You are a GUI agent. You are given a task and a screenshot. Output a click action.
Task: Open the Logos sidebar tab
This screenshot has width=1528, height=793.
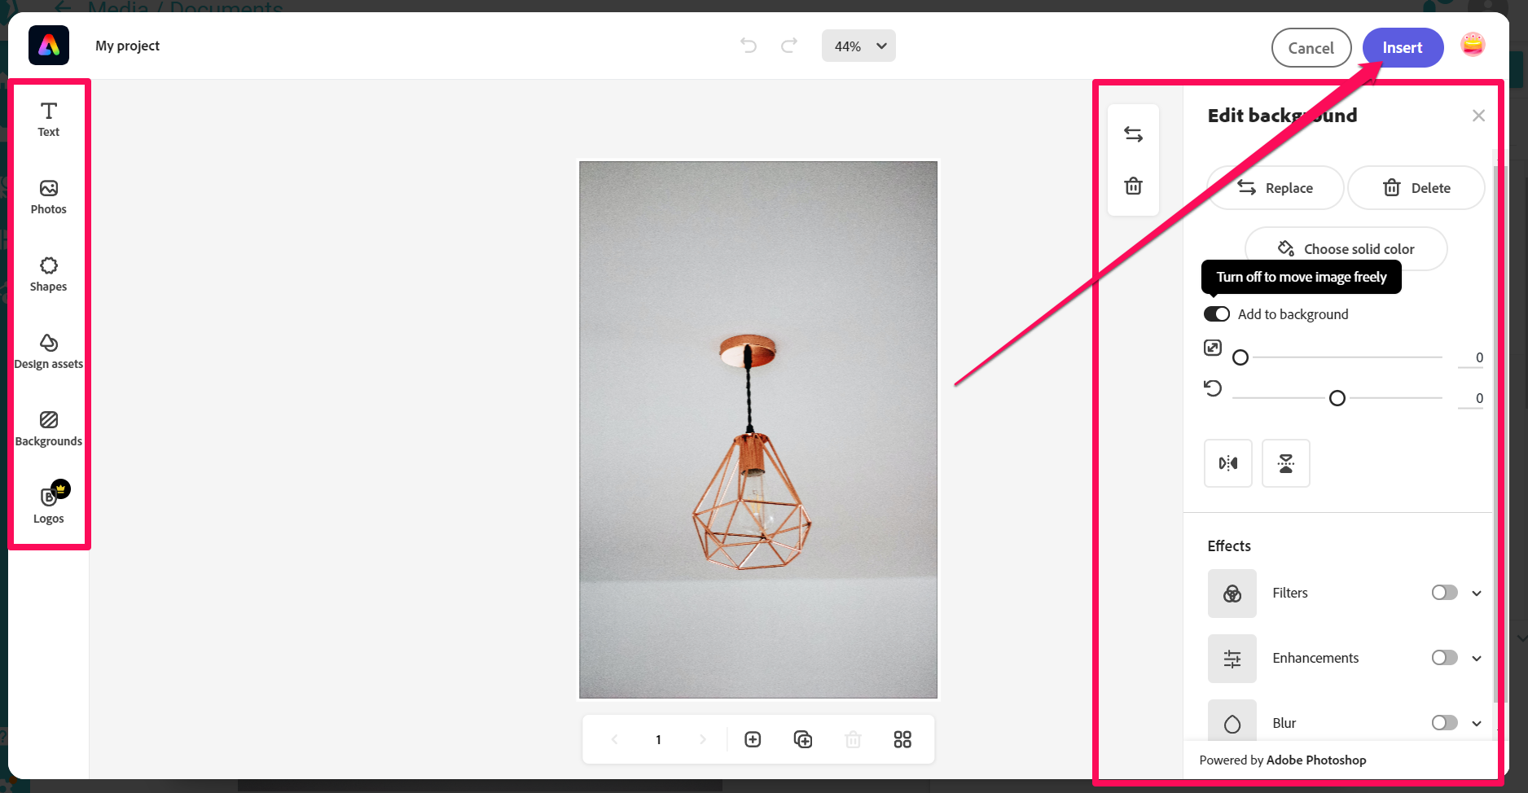[x=48, y=506]
